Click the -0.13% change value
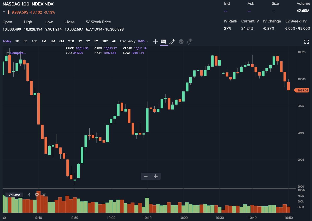The image size is (312, 221). [49, 12]
